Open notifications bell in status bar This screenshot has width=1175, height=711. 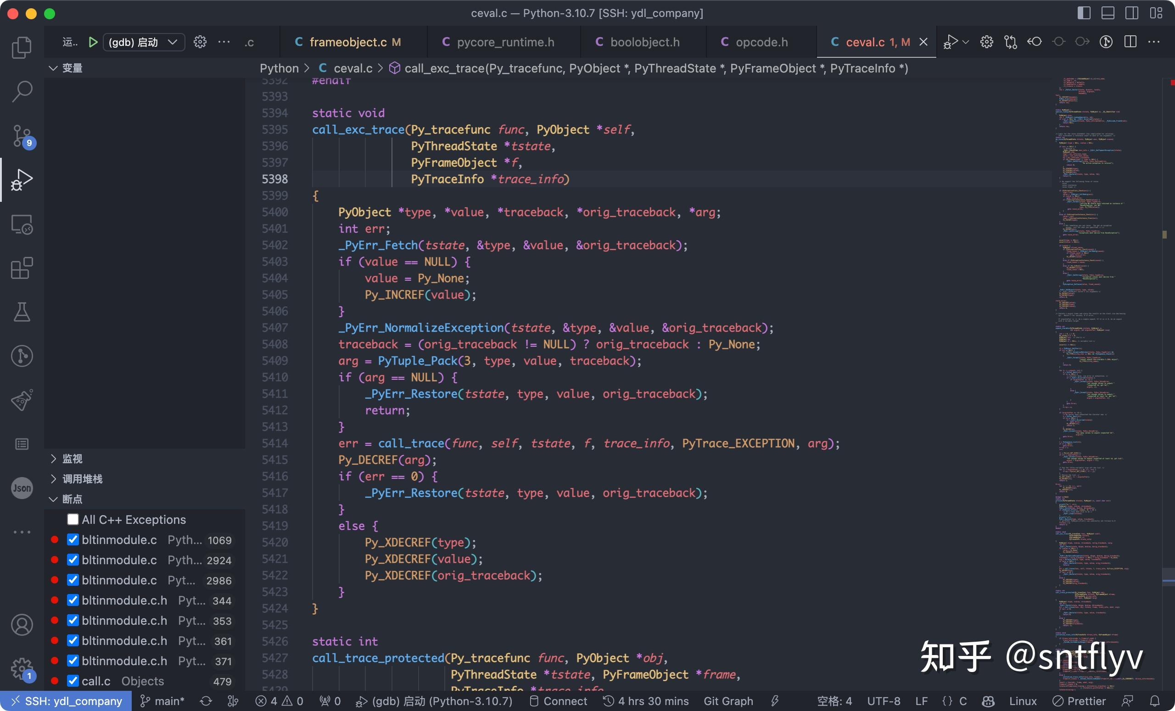(1154, 701)
